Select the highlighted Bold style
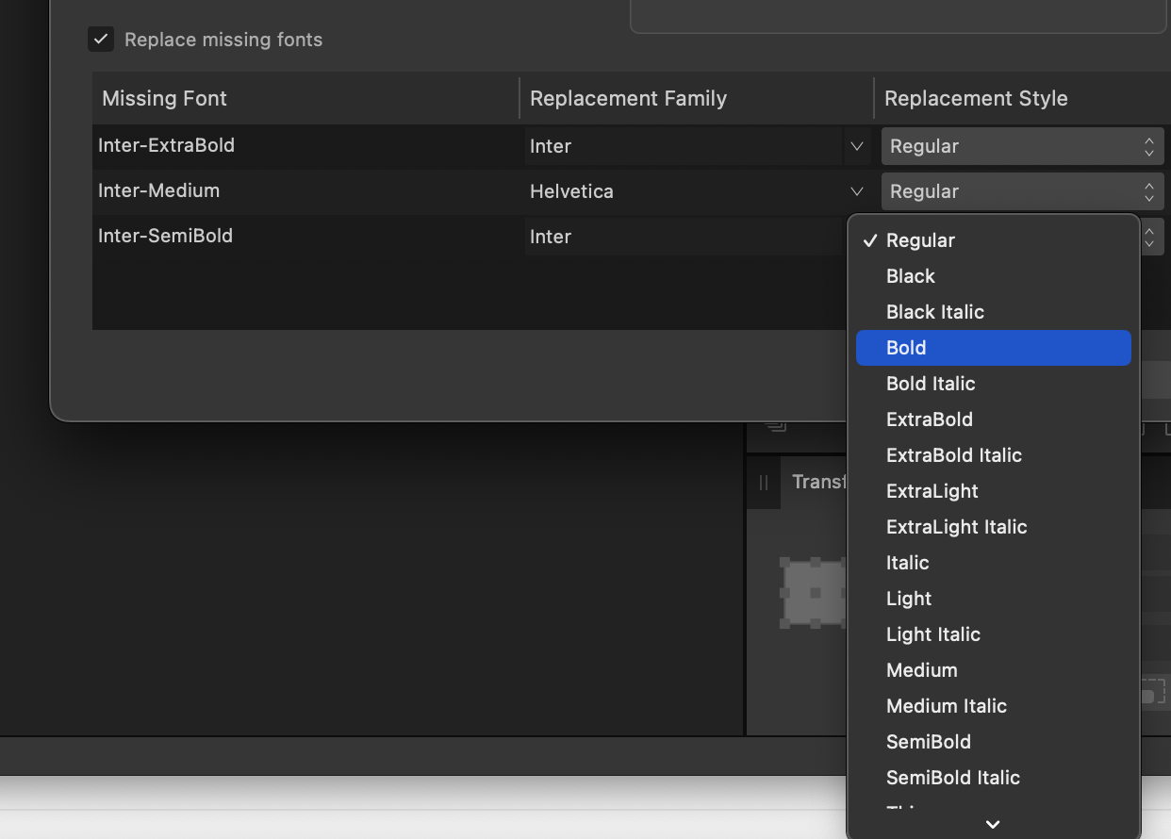Screen dimensions: 1171x839 (x=993, y=348)
